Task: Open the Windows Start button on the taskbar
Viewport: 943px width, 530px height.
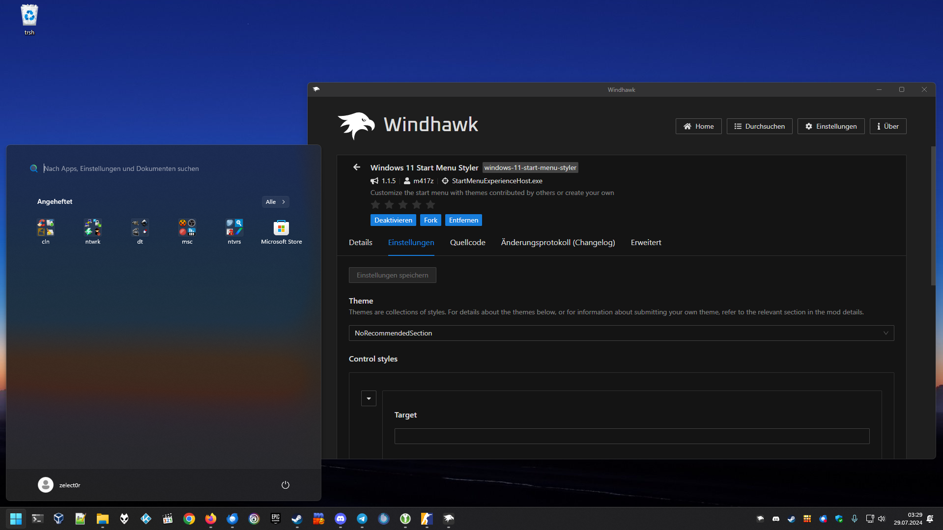Action: coord(16,519)
